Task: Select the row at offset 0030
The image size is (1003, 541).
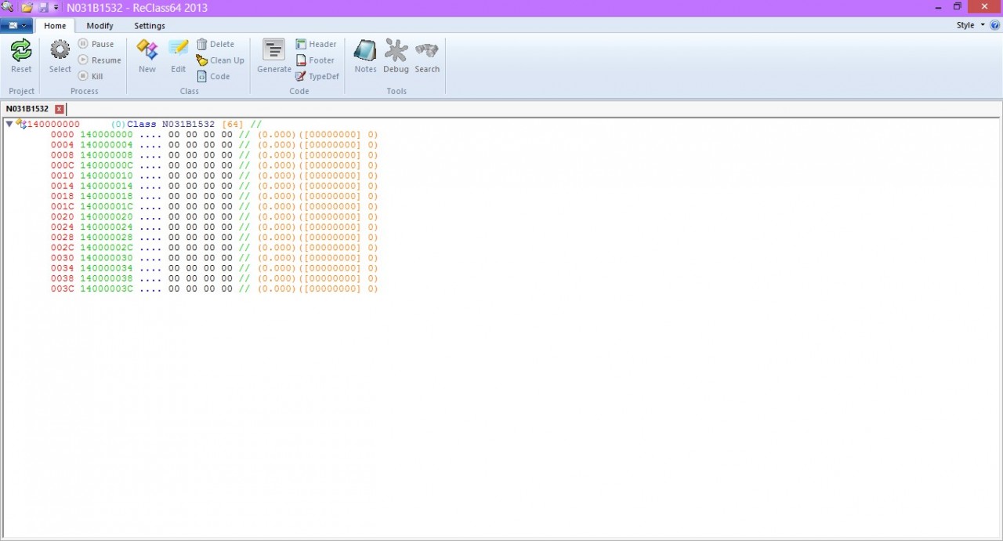Action: click(x=214, y=258)
